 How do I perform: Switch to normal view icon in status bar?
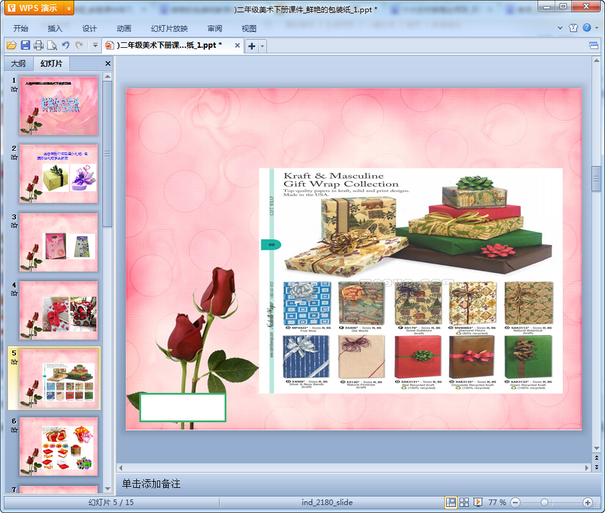(450, 502)
